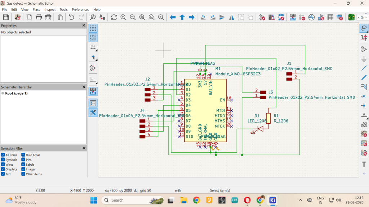This screenshot has height=207, width=369.
Task: Generate Bill of Materials
Action: click(339, 17)
